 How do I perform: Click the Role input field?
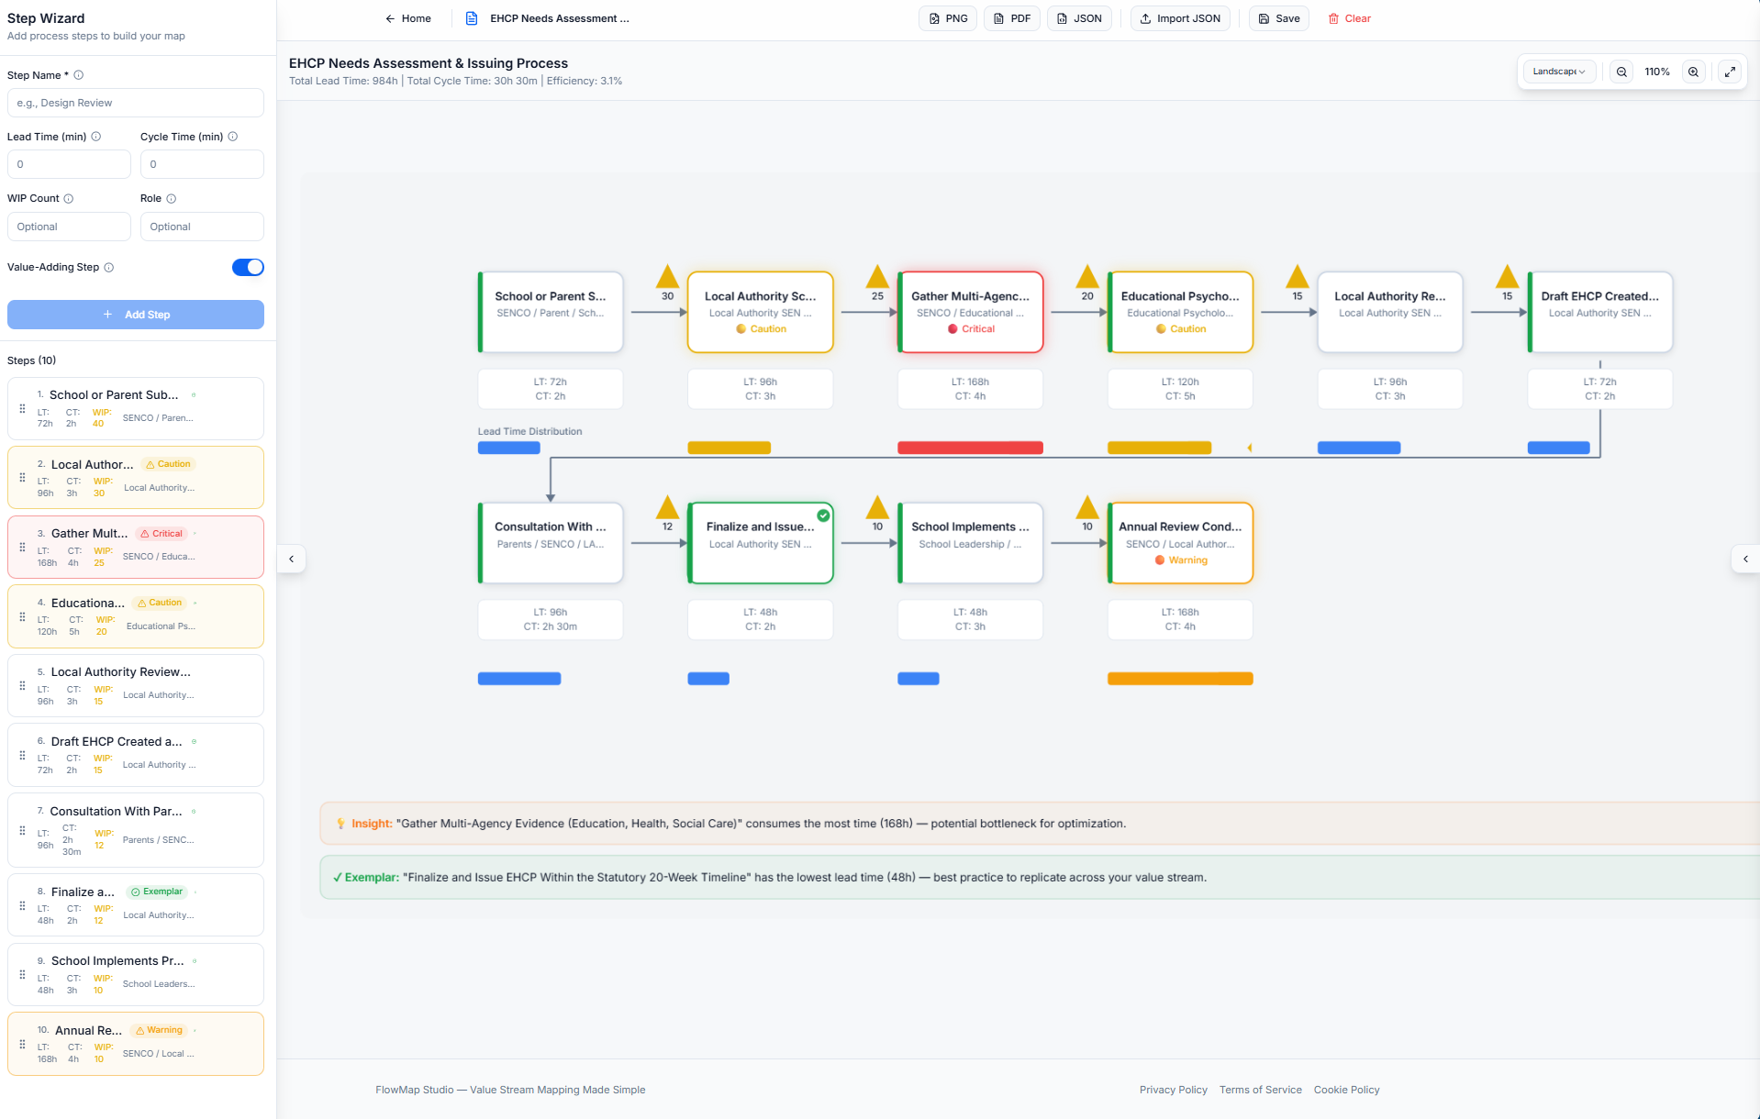pos(202,227)
